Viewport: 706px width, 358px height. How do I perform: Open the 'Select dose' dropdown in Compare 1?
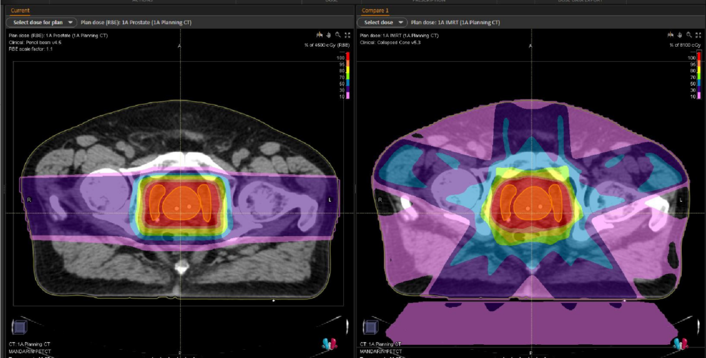[382, 22]
